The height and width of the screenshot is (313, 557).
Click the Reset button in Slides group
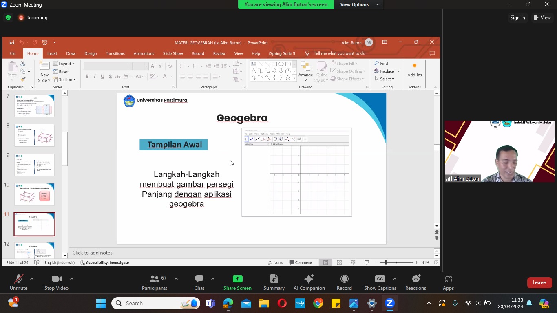coord(61,71)
